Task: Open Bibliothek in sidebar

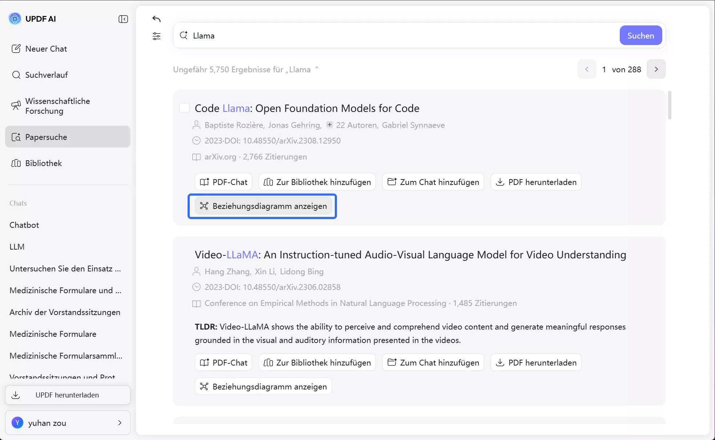Action: (43, 163)
